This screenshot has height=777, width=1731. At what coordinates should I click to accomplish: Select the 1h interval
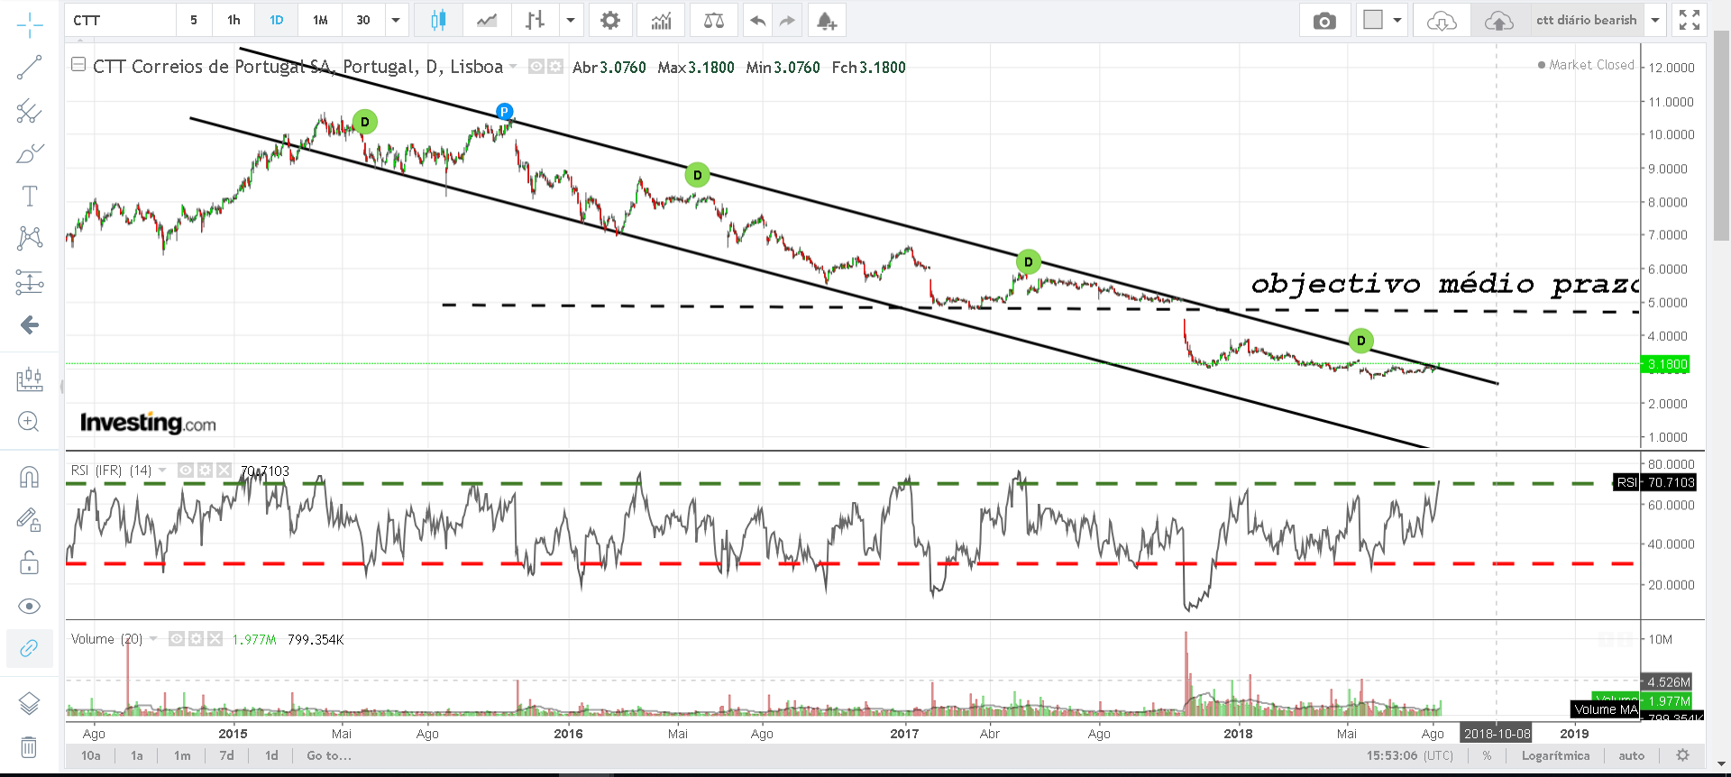pos(234,20)
